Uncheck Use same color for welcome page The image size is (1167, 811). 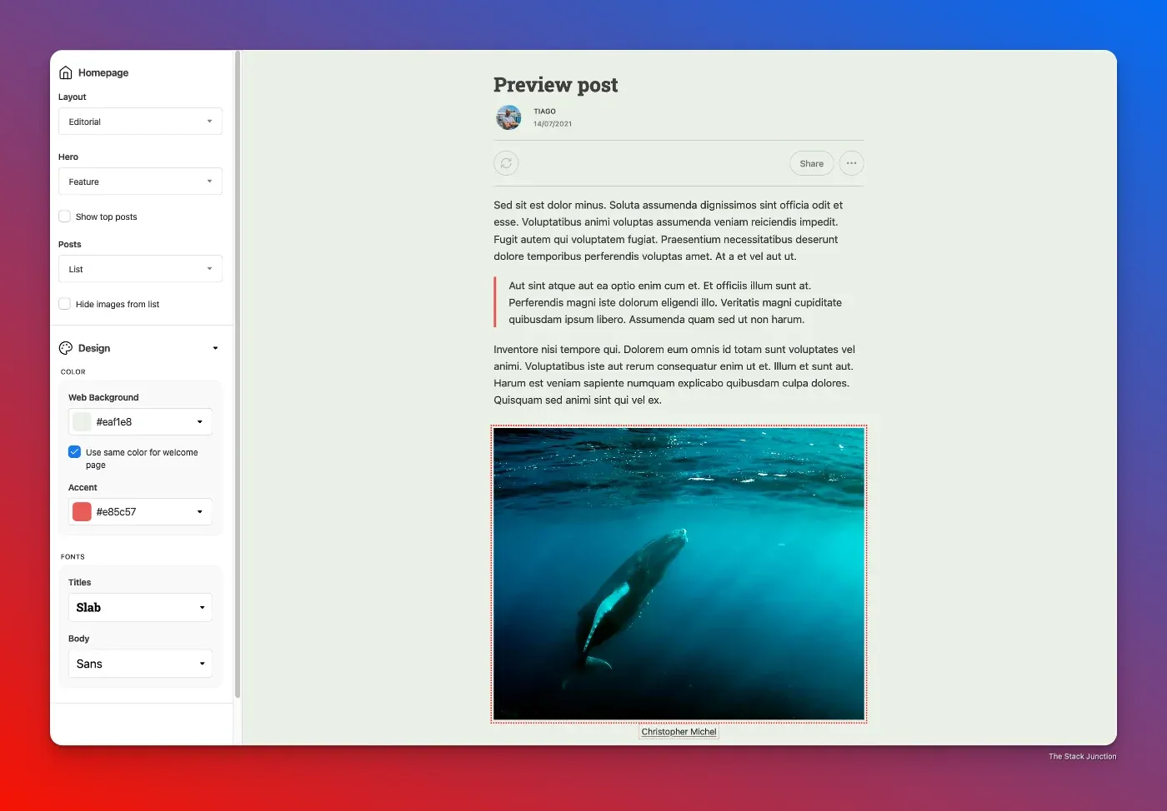[74, 452]
